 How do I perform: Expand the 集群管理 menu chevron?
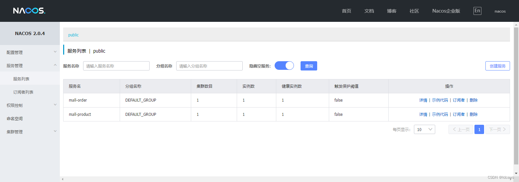pyautogui.click(x=55, y=131)
